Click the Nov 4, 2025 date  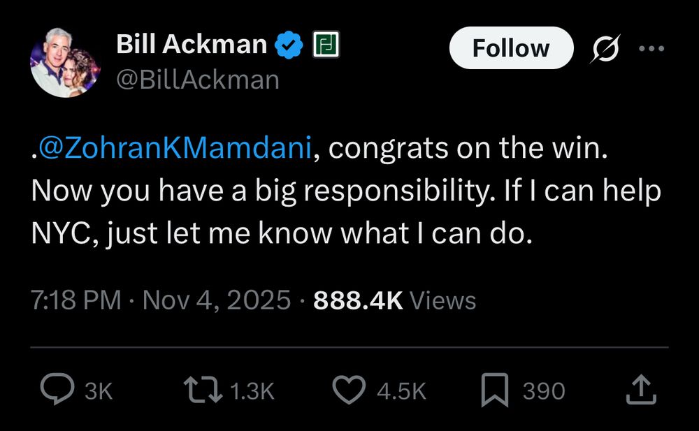tap(216, 300)
